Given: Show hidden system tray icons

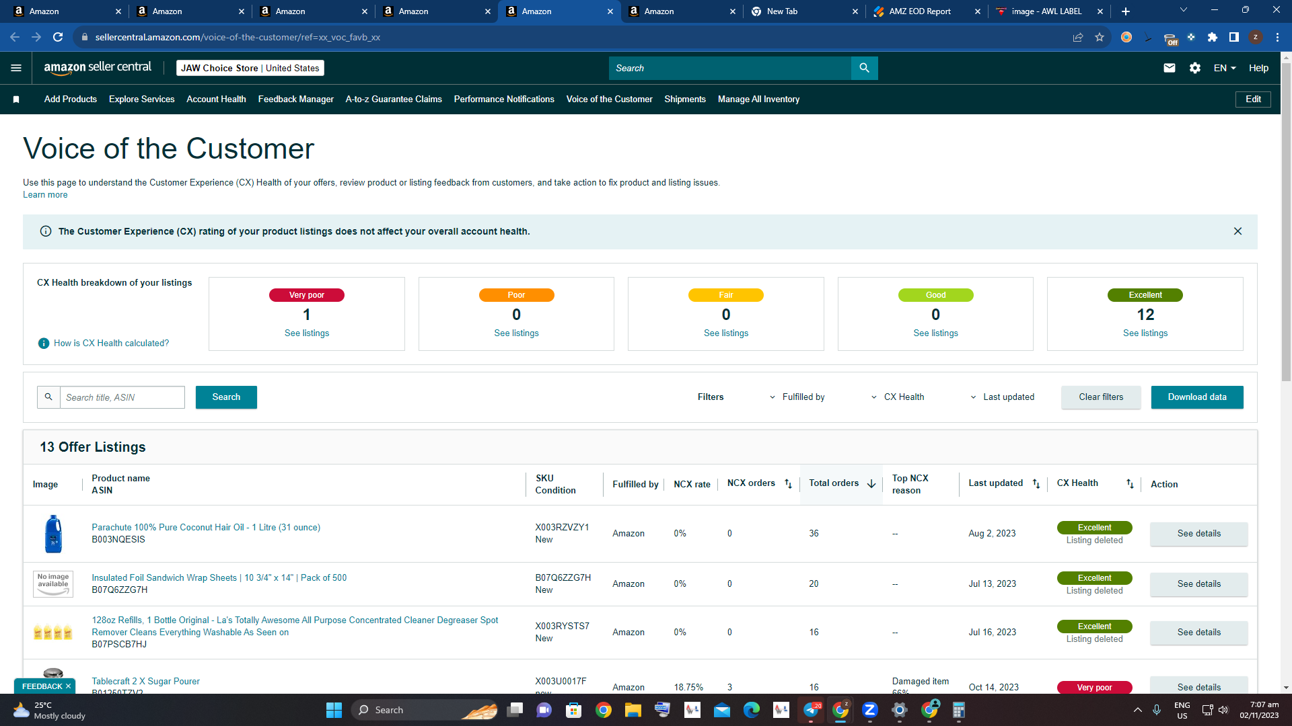Looking at the screenshot, I should point(1138,710).
